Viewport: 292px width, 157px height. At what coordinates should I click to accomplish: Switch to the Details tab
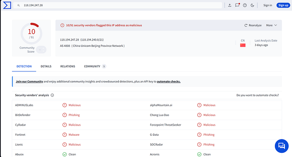pyautogui.click(x=46, y=66)
